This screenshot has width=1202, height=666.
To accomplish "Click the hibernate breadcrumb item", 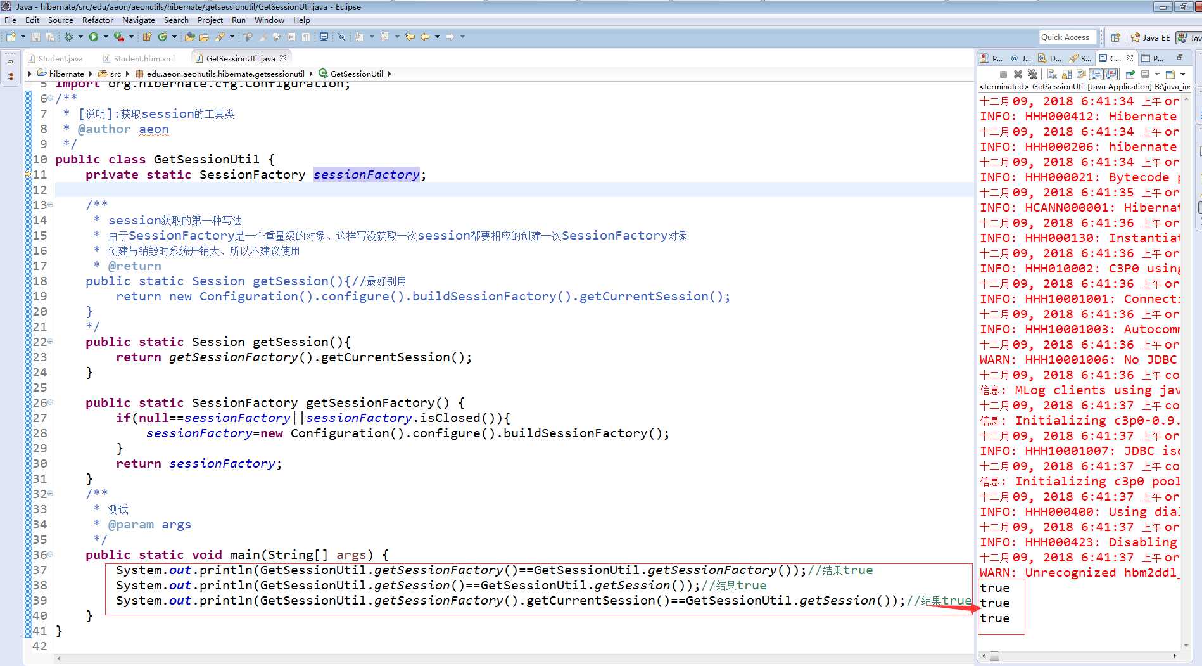I will [61, 74].
